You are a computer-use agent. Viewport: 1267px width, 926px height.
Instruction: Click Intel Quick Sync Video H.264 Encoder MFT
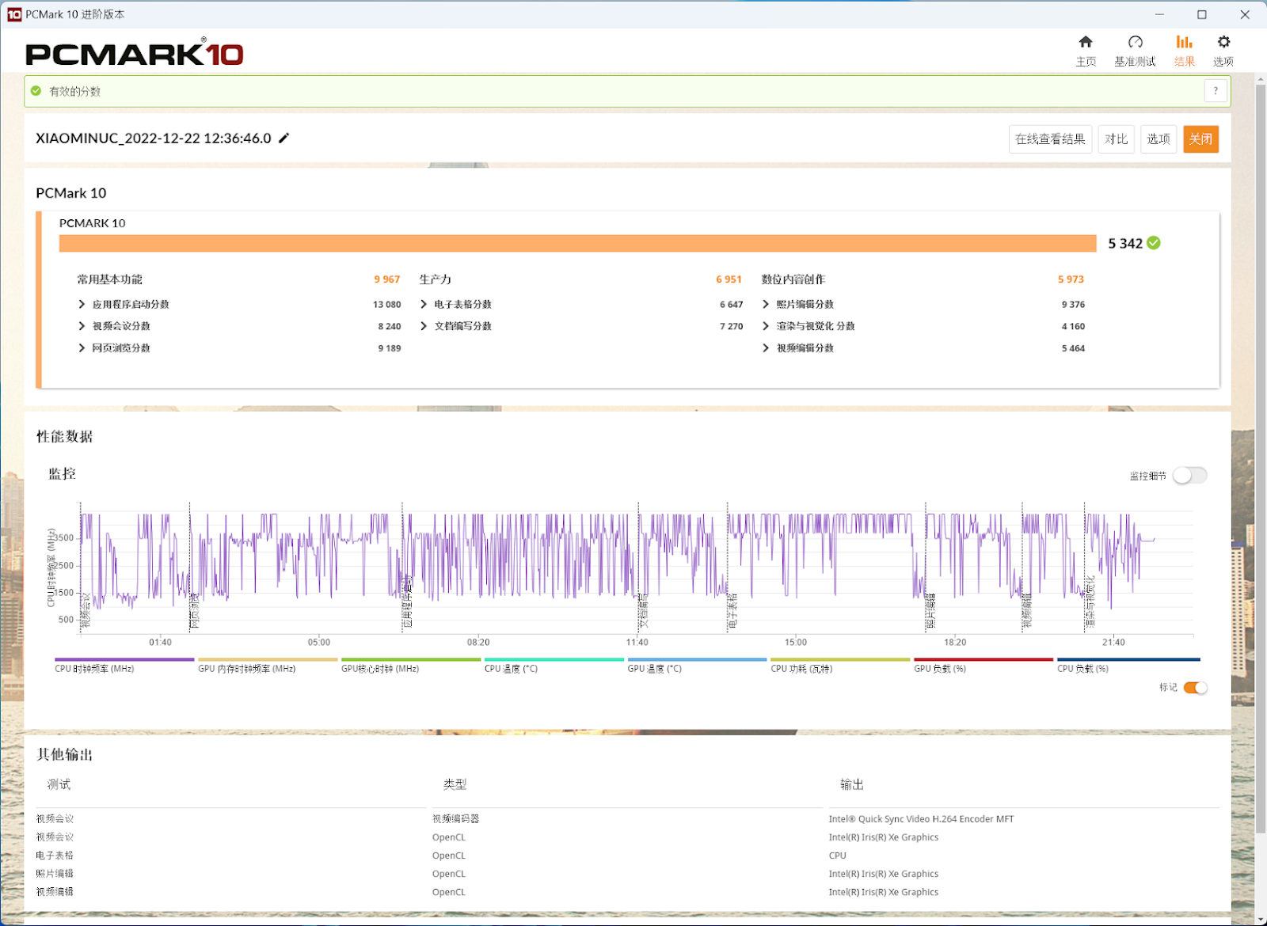tap(921, 819)
